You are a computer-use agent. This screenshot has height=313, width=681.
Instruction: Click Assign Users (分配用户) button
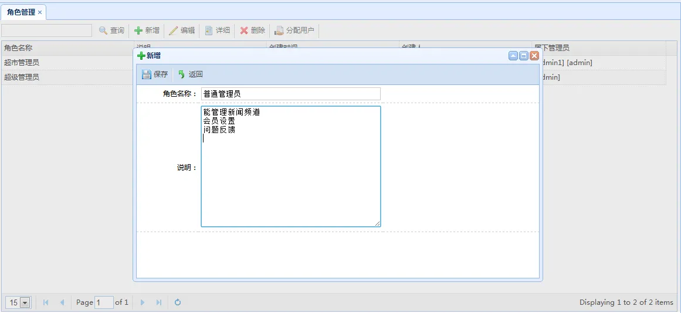294,30
